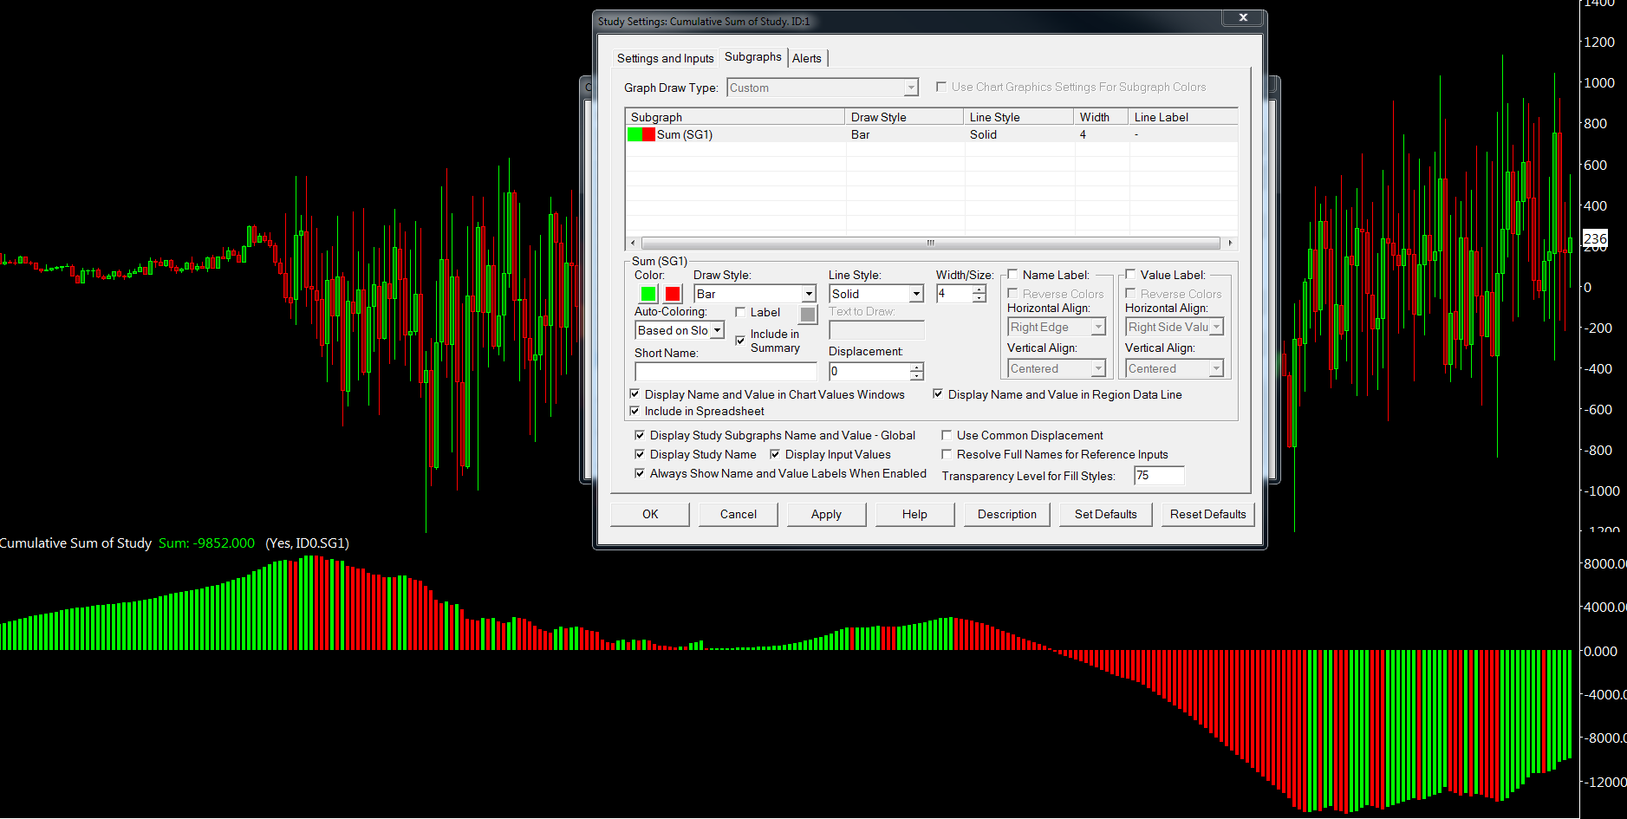Enable the Name Label checkbox
The width and height of the screenshot is (1627, 819).
[x=1012, y=275]
